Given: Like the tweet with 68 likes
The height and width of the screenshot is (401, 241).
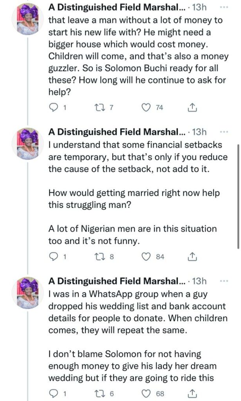Looking at the screenshot, I should coord(146,393).
